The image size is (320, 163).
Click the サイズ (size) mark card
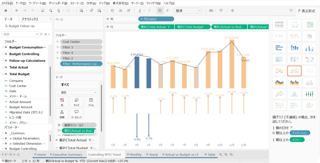[x=76, y=102]
